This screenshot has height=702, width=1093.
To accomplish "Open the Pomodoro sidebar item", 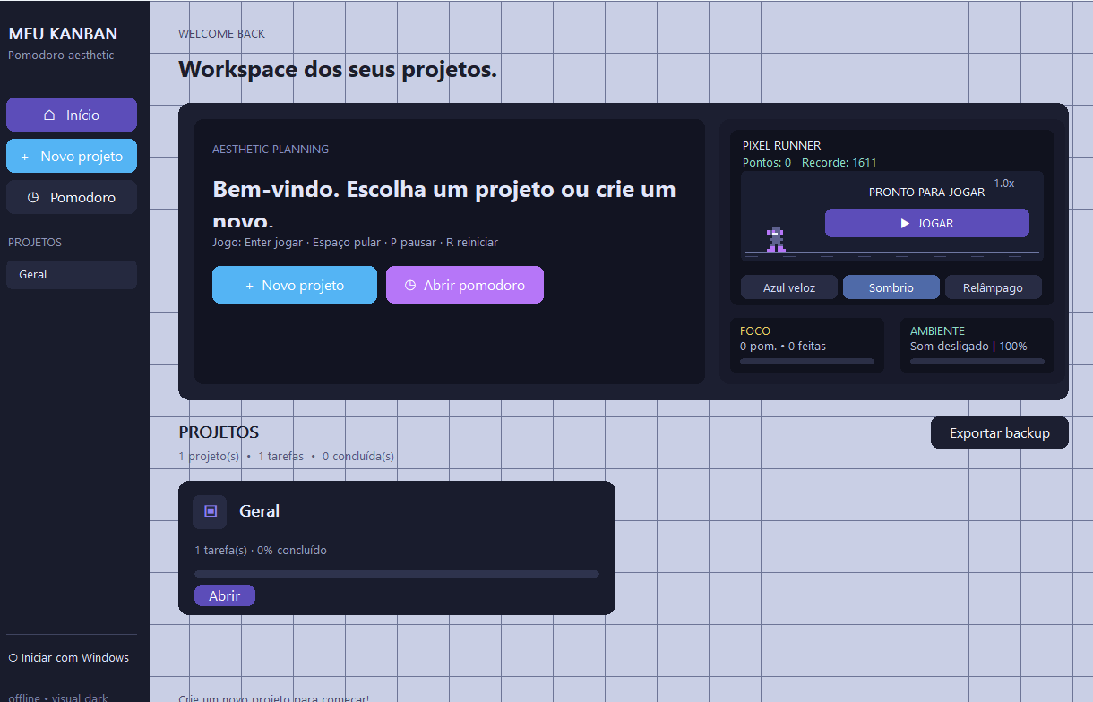I will click(x=72, y=197).
